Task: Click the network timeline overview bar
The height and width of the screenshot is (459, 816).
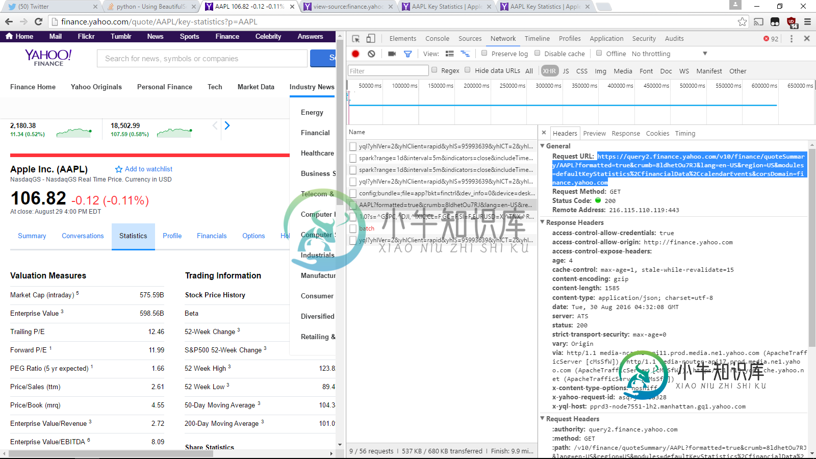Action: click(x=563, y=105)
